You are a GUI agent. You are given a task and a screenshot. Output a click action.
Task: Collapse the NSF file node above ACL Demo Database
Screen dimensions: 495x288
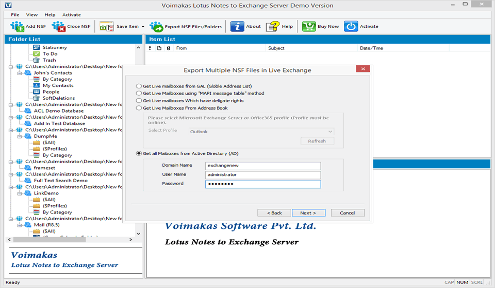[11, 104]
